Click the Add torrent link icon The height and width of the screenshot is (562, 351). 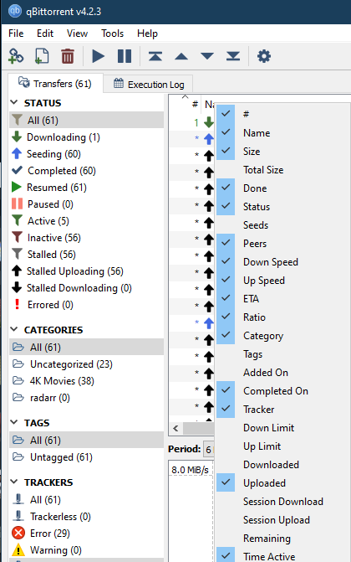pos(16,56)
